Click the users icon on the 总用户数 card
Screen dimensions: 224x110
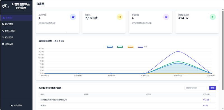73,17
